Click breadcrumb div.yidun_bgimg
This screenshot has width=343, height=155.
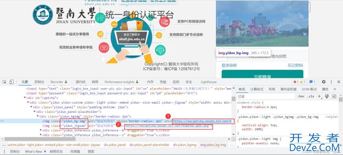tap(185, 145)
